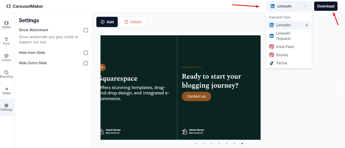Click the up-down chevron of the type selector
The width and height of the screenshot is (345, 148).
coord(306,6)
